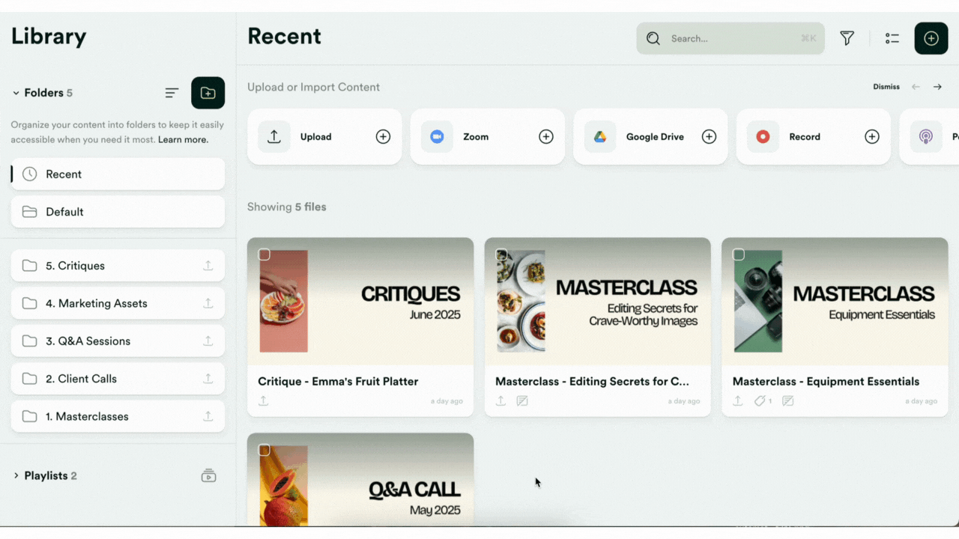The width and height of the screenshot is (959, 539).
Task: Select the Q&A Call May 2025 checkbox
Action: tap(264, 450)
